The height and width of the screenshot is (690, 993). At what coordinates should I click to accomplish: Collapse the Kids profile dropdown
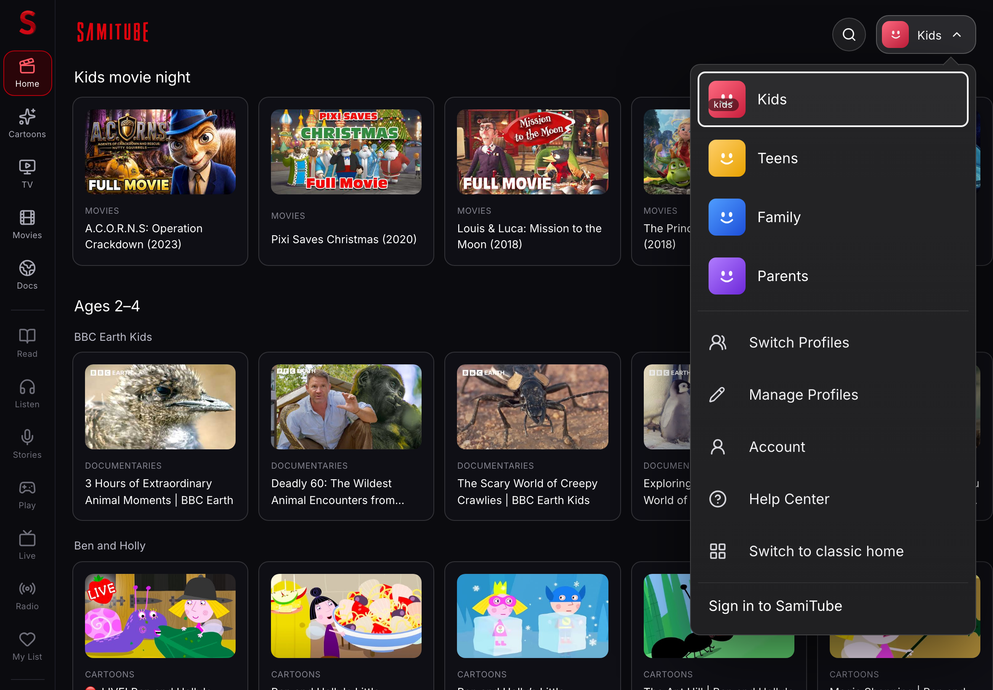point(926,34)
